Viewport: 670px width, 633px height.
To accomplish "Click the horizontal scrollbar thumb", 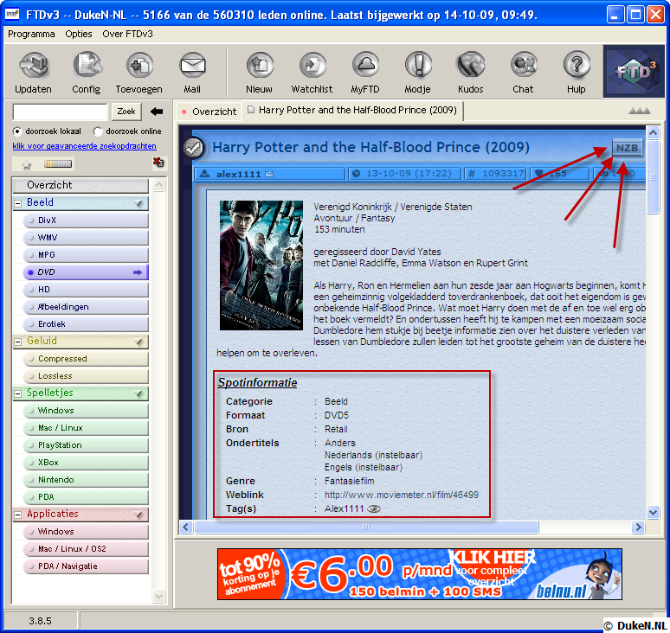I will pyautogui.click(x=366, y=527).
